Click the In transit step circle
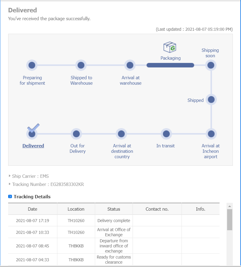 (166, 133)
